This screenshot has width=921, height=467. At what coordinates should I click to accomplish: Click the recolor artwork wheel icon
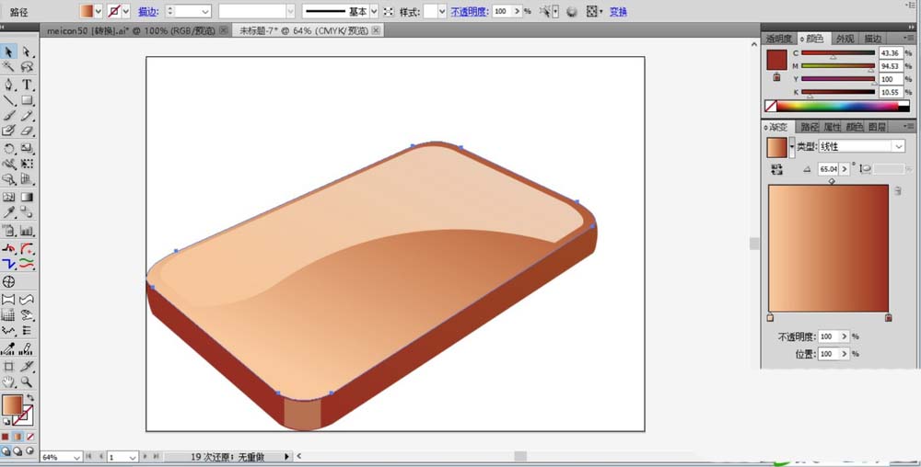(572, 11)
